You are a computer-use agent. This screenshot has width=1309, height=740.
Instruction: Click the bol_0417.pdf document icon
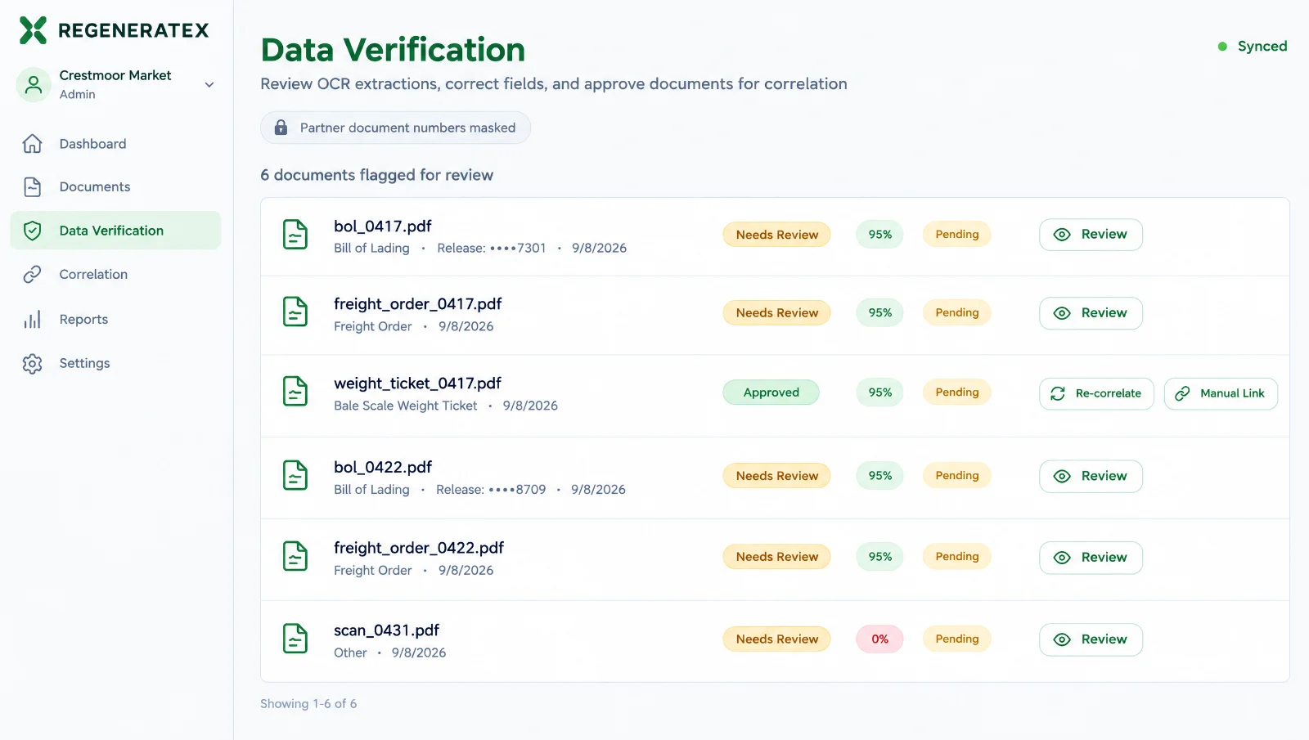pos(295,235)
